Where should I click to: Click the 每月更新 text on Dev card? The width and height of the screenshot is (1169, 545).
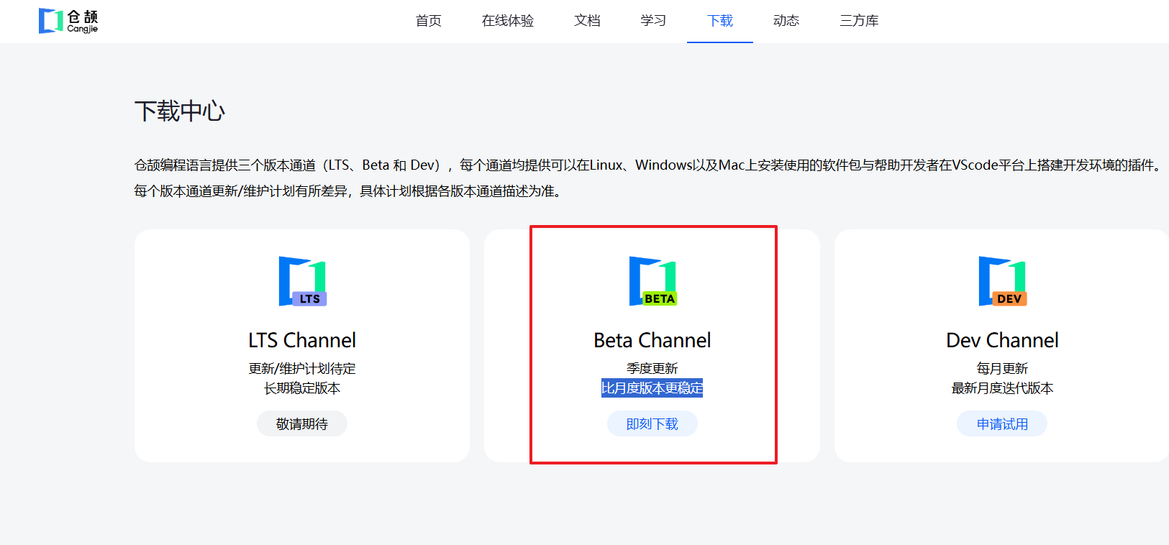point(1002,368)
